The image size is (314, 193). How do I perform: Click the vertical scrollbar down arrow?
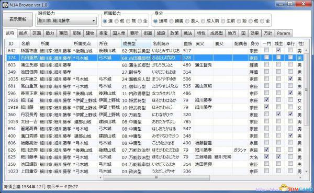[306, 172]
